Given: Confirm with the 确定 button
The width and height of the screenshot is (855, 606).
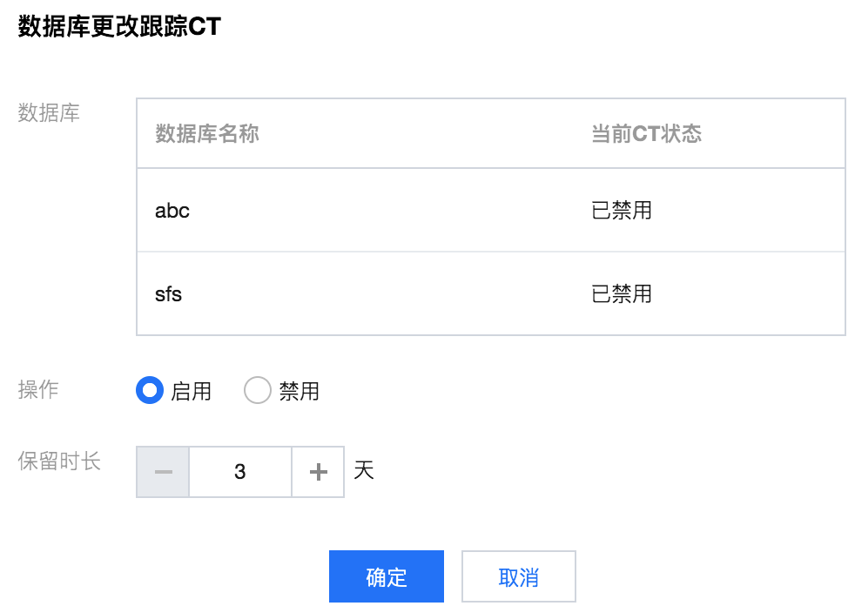Looking at the screenshot, I should 387,576.
